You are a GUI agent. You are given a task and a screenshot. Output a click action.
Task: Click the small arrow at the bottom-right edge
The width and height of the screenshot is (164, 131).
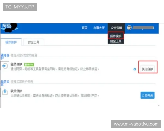point(159,105)
